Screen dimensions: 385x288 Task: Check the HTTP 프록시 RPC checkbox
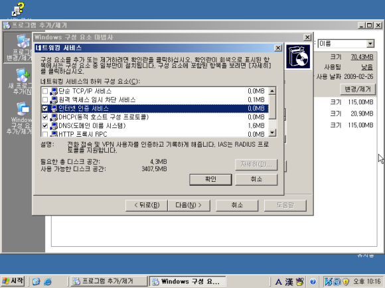click(45, 134)
